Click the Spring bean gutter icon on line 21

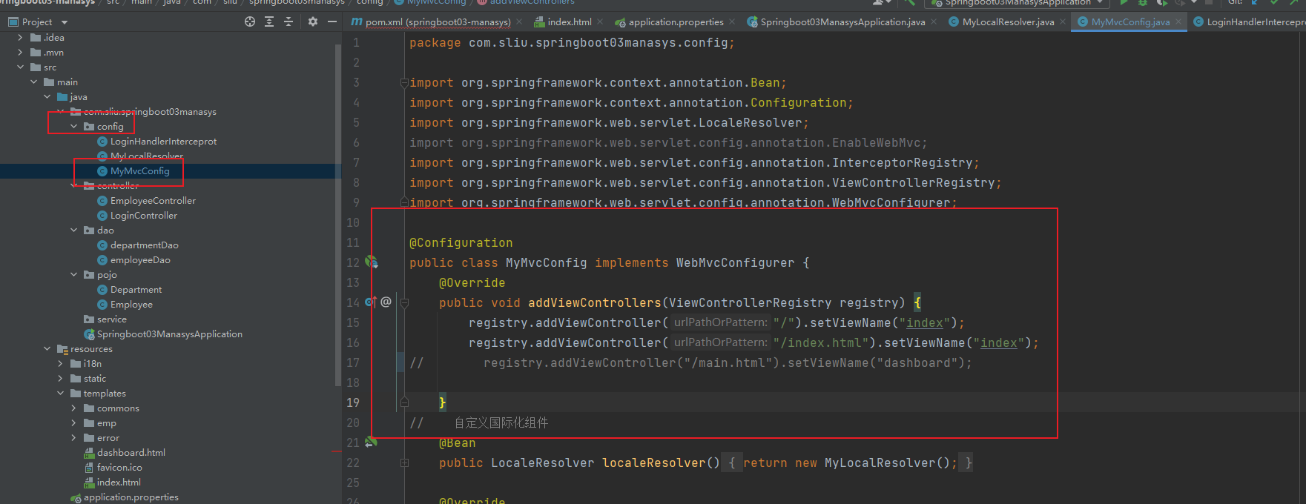pos(371,442)
